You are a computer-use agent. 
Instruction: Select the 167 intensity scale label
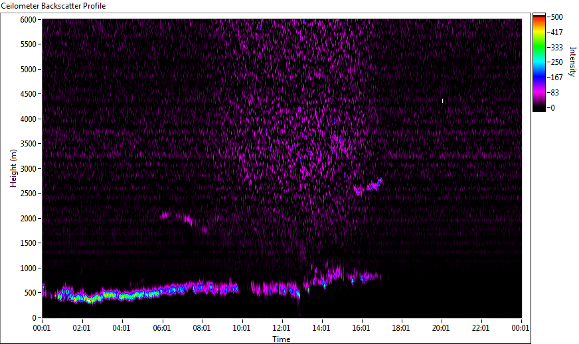pos(556,78)
